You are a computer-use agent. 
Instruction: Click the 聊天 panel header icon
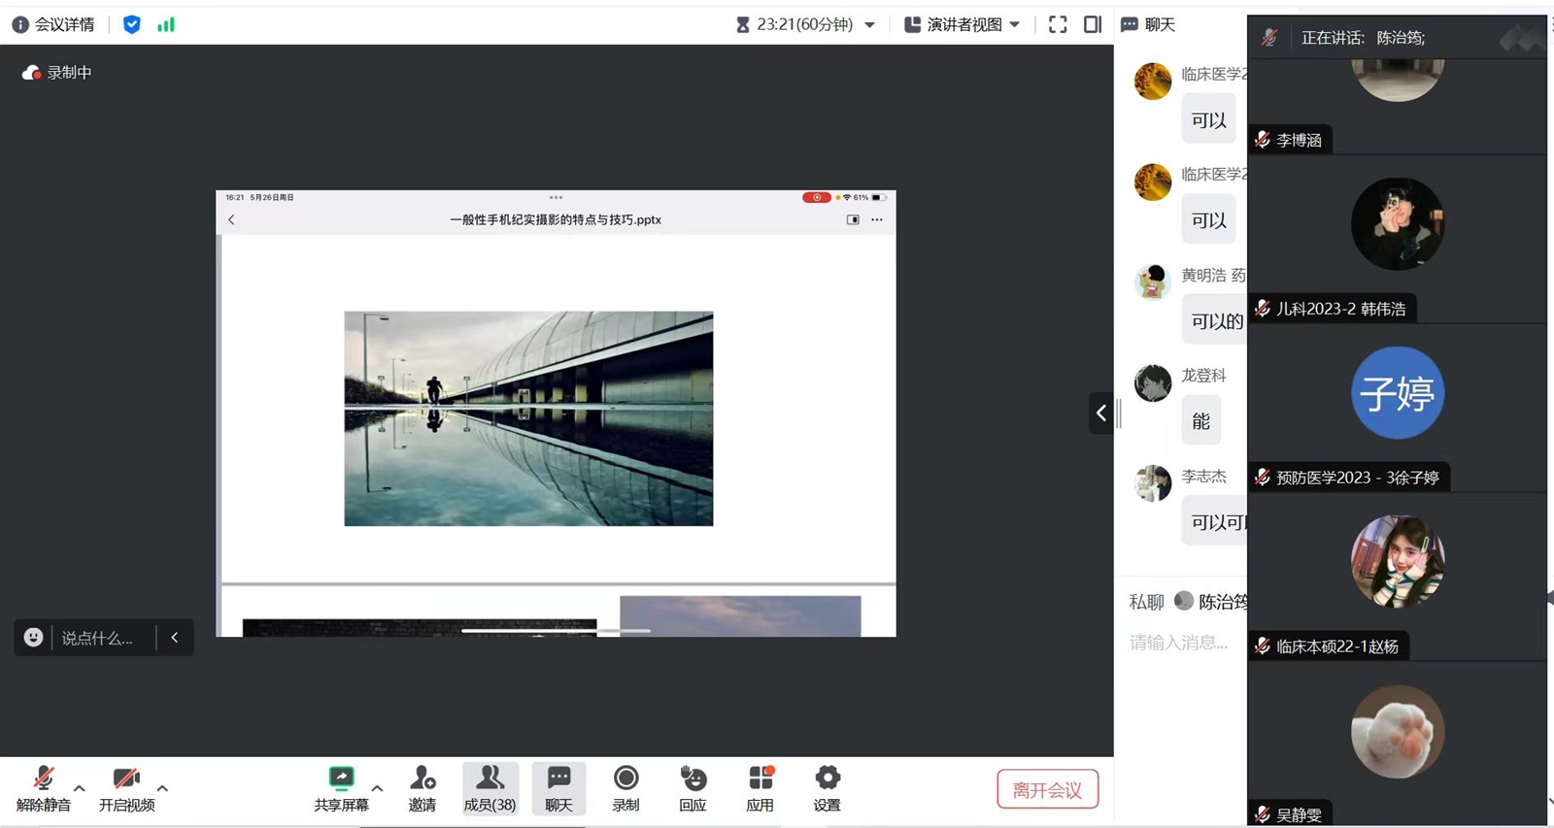coord(1130,24)
